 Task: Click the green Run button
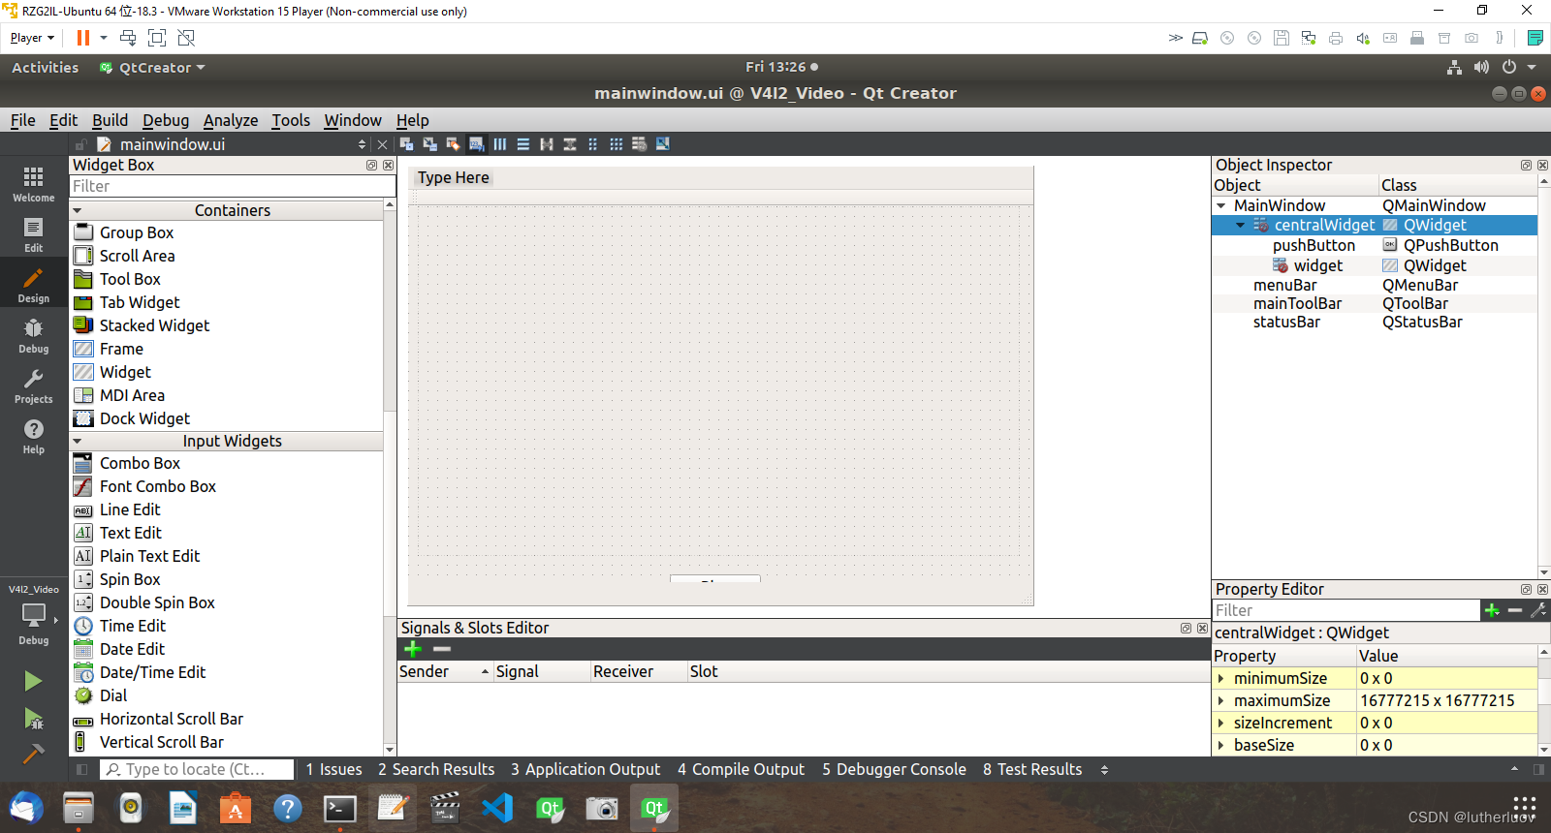[x=34, y=681]
